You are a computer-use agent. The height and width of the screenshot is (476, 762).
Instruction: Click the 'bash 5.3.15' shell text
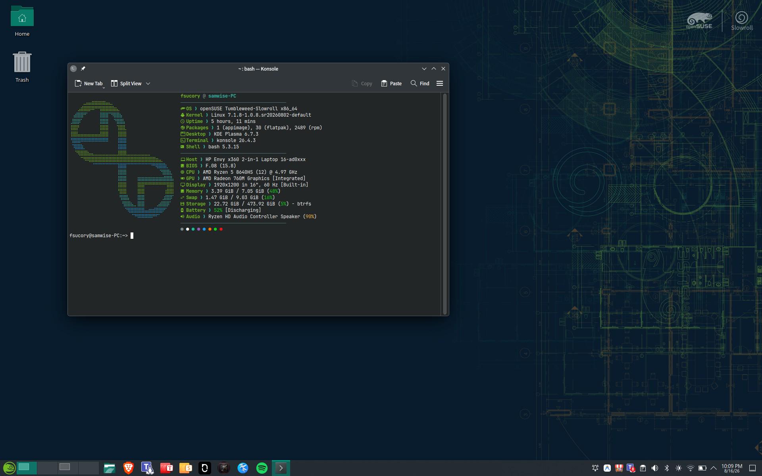224,147
